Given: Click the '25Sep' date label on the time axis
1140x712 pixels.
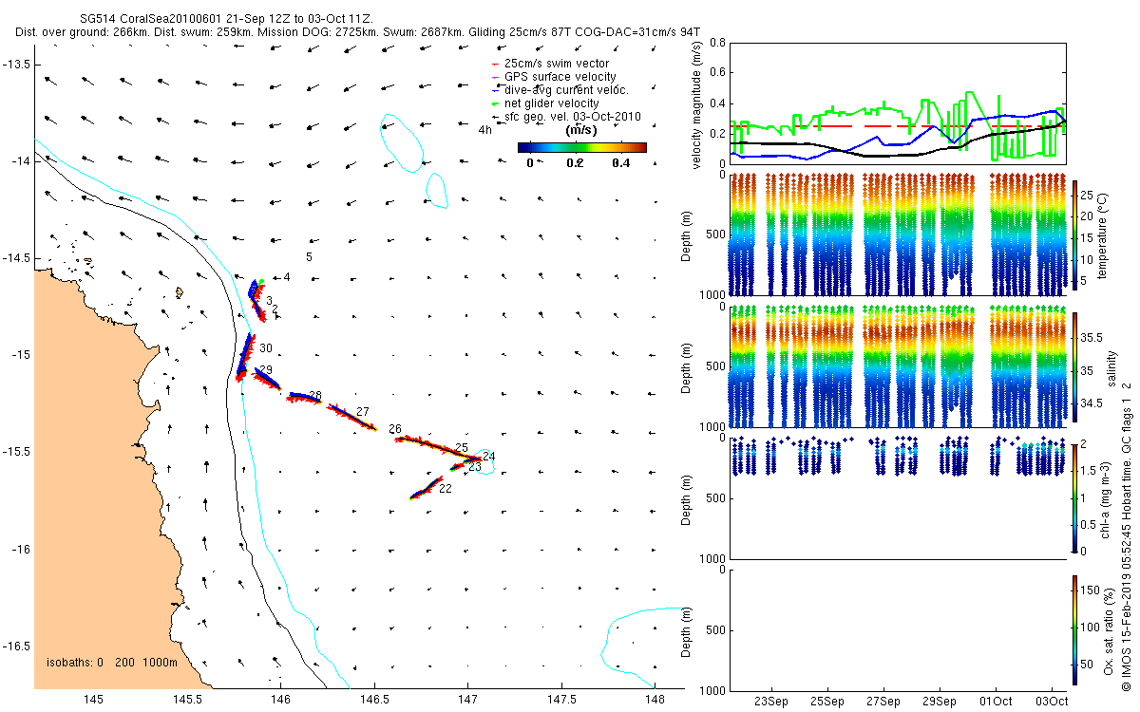Looking at the screenshot, I should [x=827, y=701].
